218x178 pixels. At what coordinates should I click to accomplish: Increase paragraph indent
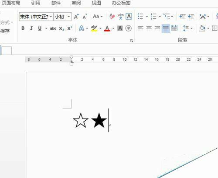[x=191, y=16]
